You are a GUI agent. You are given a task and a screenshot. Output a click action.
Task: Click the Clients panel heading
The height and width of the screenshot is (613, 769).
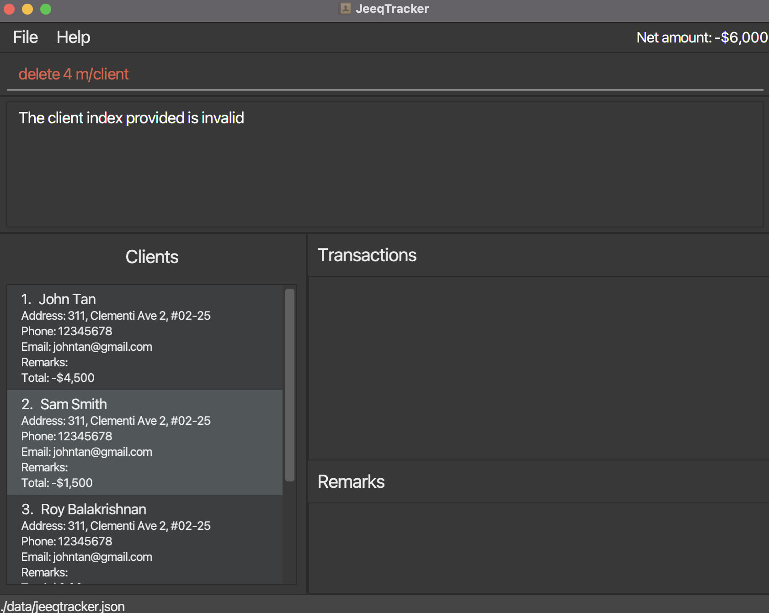152,257
